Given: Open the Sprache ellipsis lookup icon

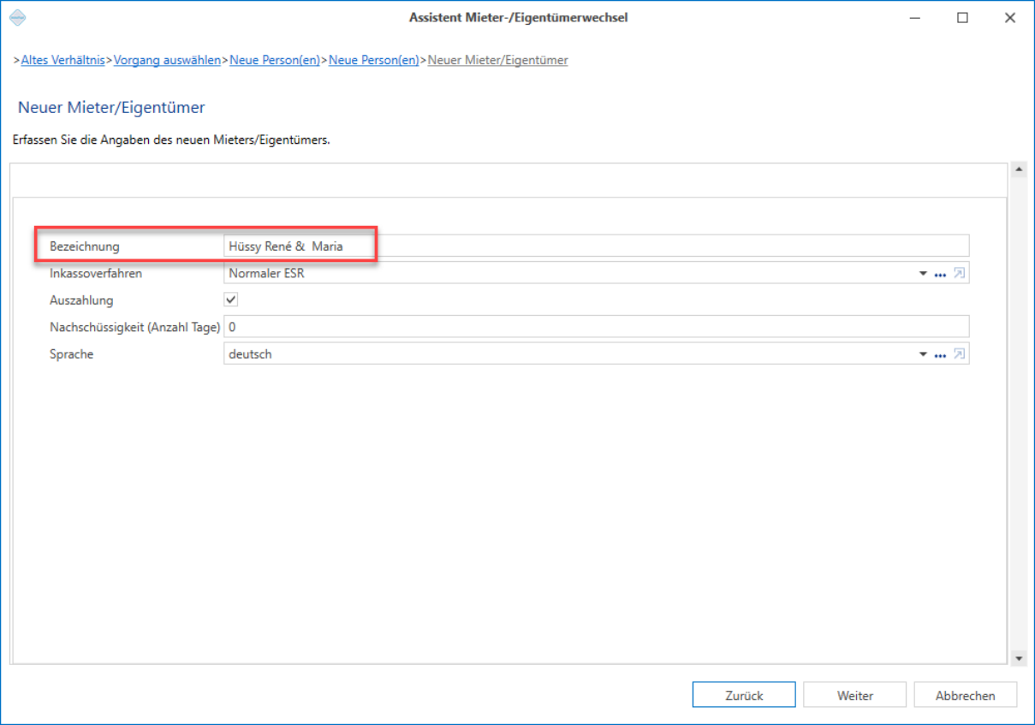Looking at the screenshot, I should (940, 354).
